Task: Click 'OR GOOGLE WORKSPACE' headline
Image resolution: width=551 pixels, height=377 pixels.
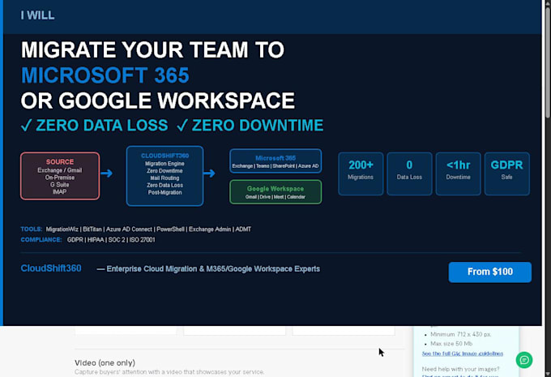Action: 158,101
